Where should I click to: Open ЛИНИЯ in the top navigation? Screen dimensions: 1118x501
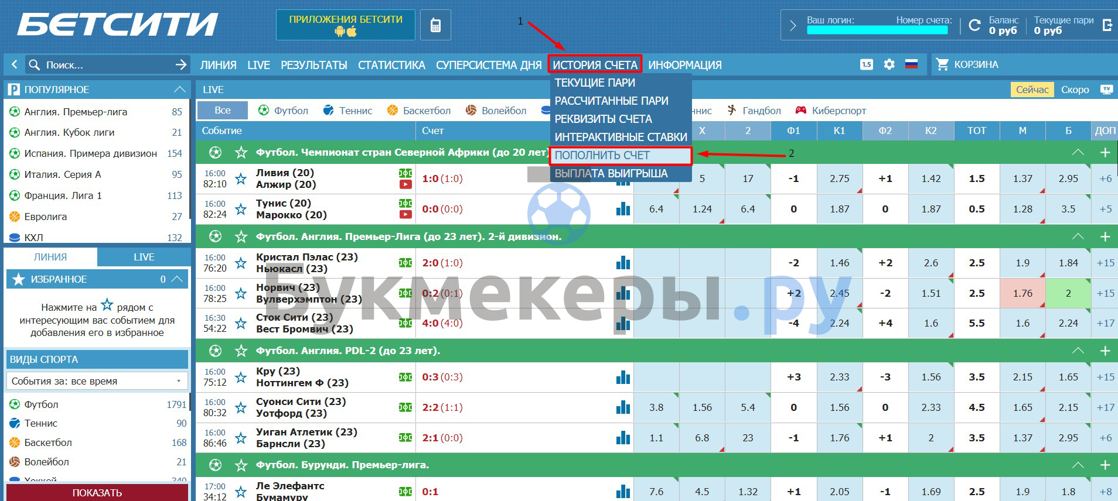click(218, 65)
